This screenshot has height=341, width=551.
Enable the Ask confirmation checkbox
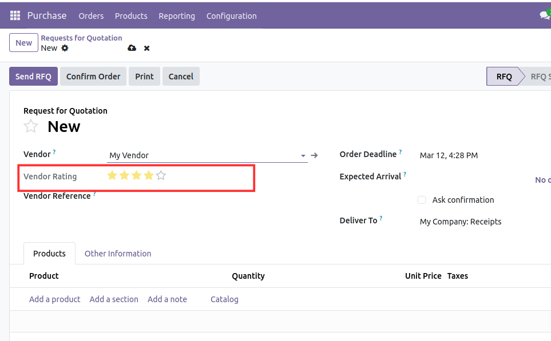[x=422, y=200]
